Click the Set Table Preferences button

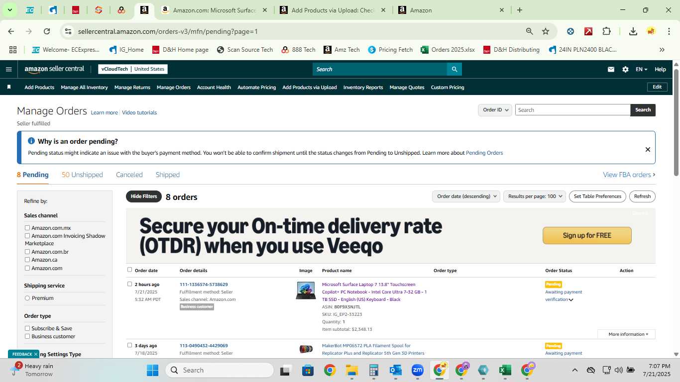click(x=597, y=196)
